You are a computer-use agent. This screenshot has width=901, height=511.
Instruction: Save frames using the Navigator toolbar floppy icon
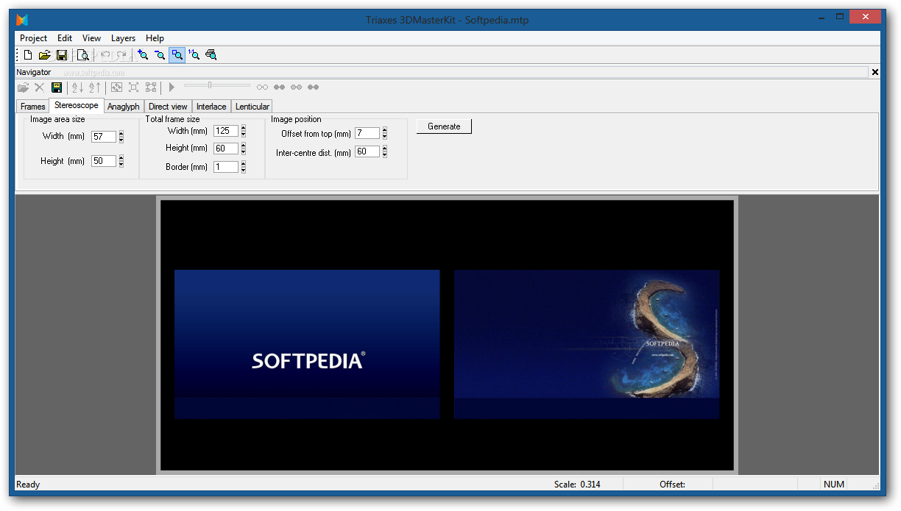point(57,87)
